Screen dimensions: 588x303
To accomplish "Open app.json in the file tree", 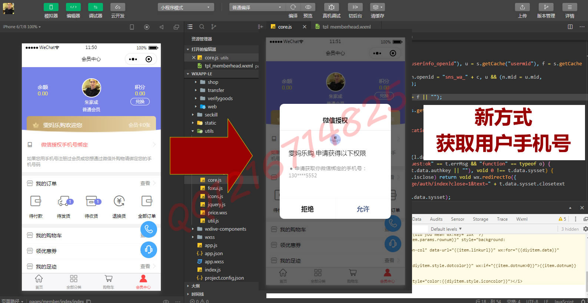I will (x=213, y=253).
